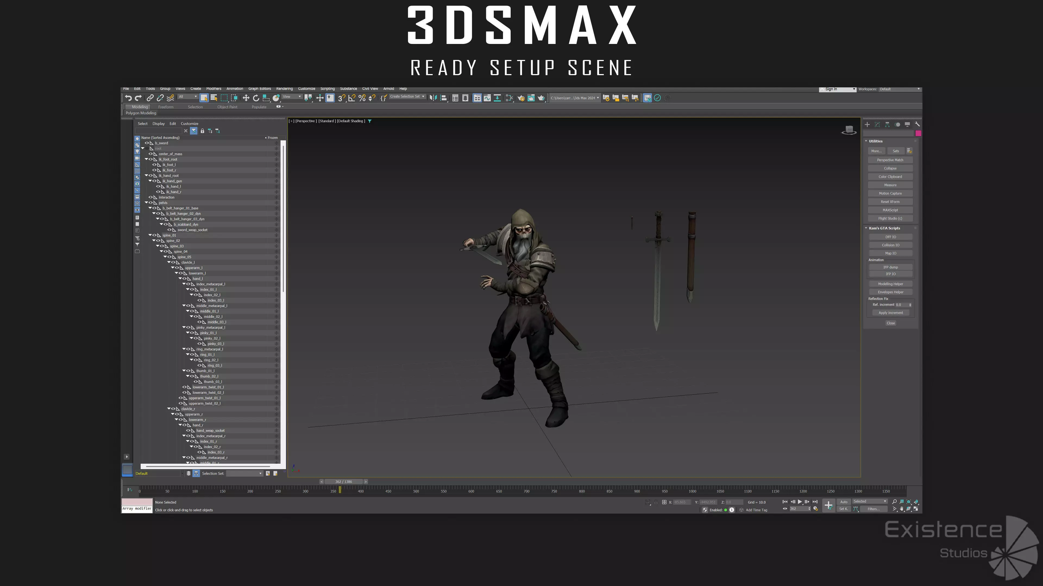Viewport: 1043px width, 586px height.
Task: Activate the Select Object tool
Action: coord(204,98)
